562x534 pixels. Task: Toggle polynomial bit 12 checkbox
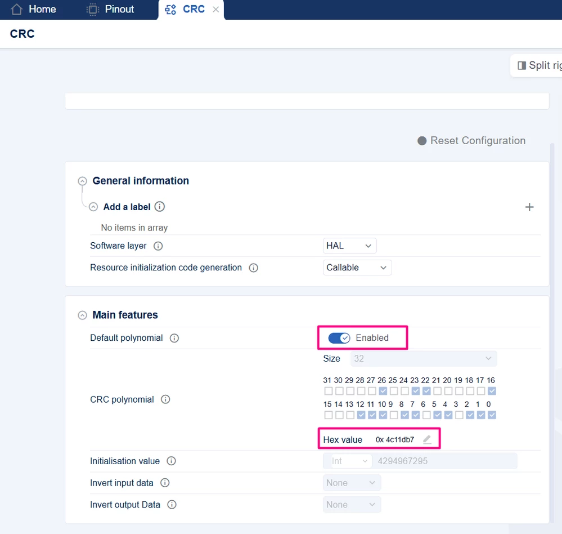coord(361,415)
